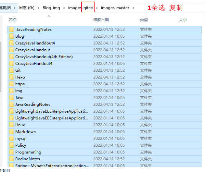Screen dimensions: 206x172
Task: Click the Policy folder icon
Action: (x=11, y=145)
